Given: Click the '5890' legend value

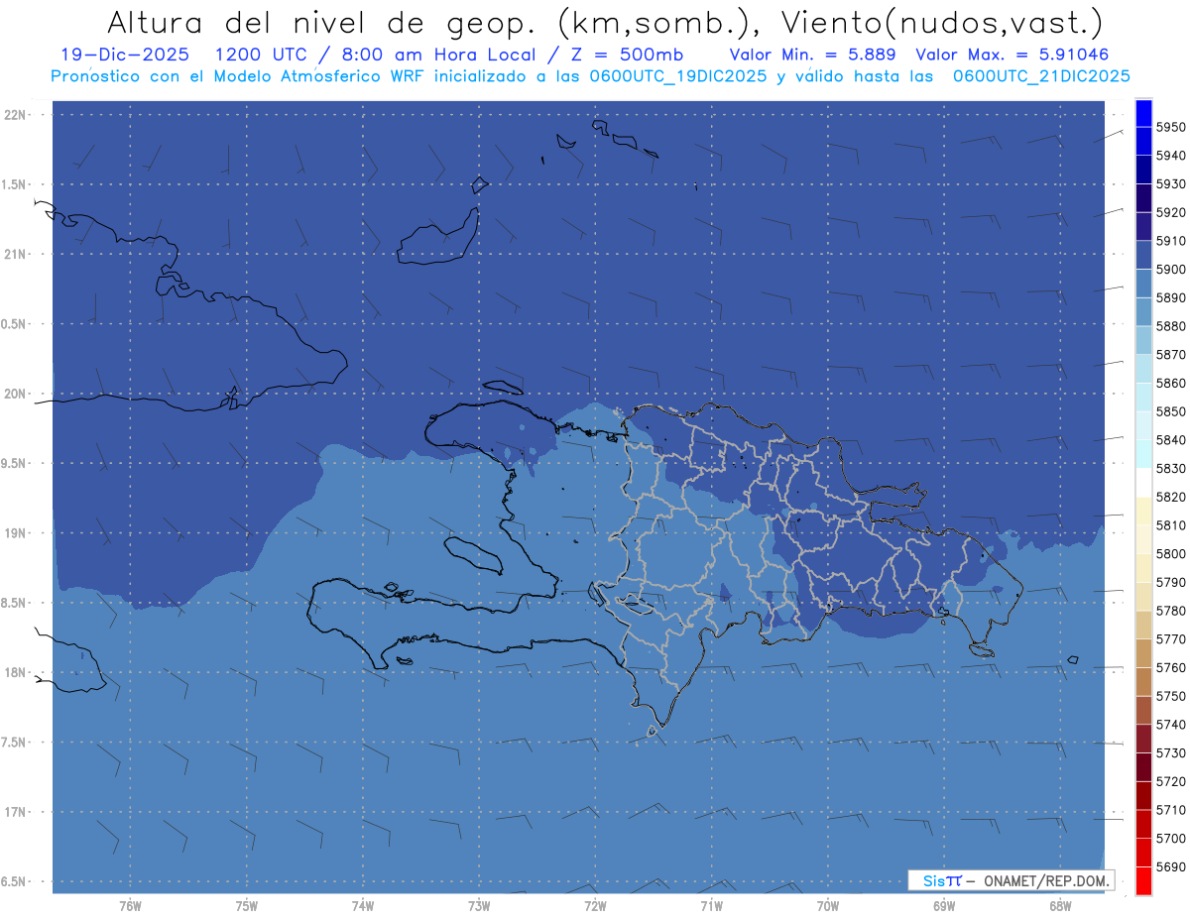Looking at the screenshot, I should click(1171, 297).
